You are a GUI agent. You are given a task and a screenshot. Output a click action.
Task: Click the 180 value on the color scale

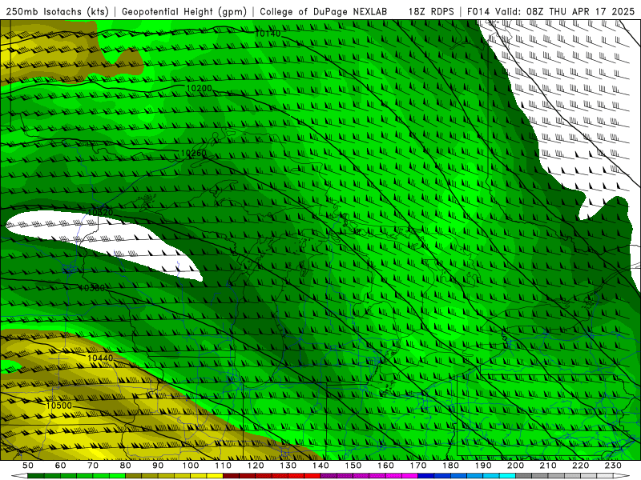[451, 466]
